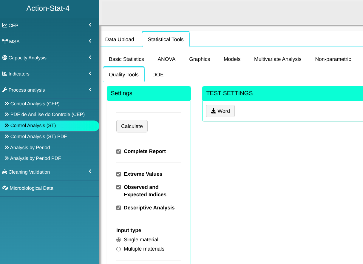
Task: Click the Indicators bar chart icon
Action: click(5, 74)
